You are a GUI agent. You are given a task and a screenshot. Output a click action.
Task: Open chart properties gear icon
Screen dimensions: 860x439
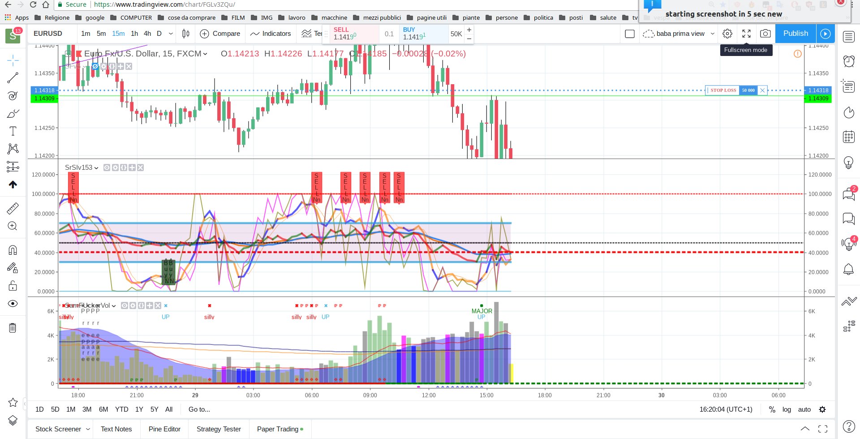point(727,34)
